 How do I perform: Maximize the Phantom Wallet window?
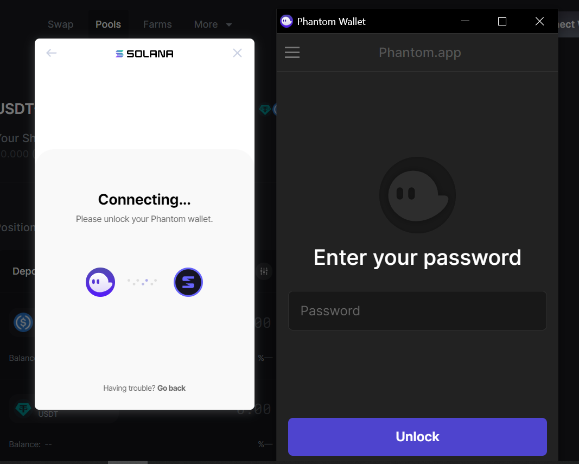(x=502, y=21)
